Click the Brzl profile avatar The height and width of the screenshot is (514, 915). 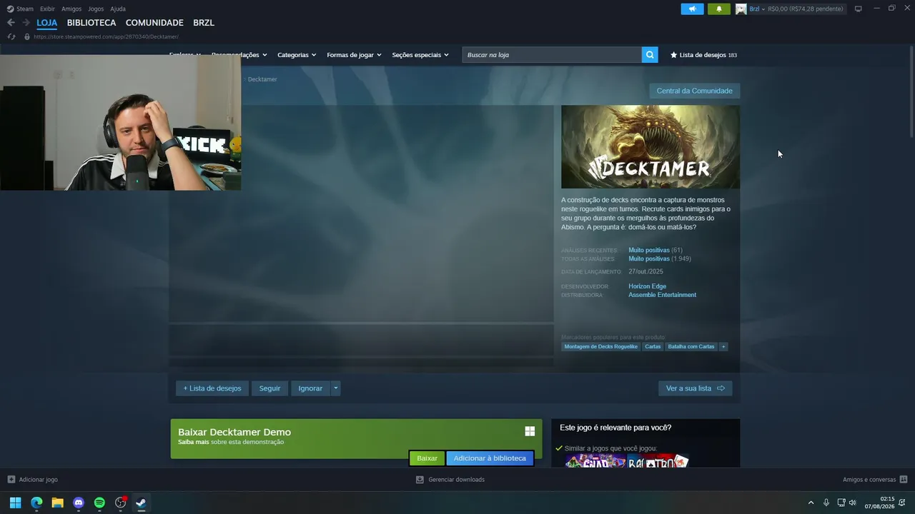coord(741,9)
